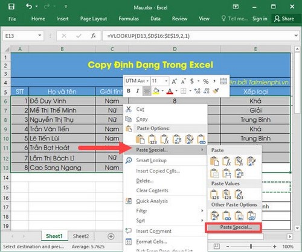Select Formulas & Number Formatting in Paste submenu

(x=239, y=161)
